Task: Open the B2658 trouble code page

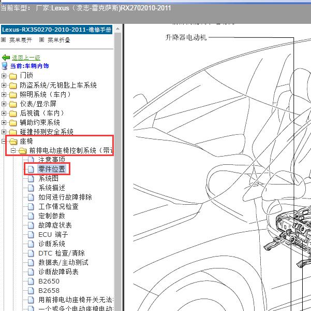Action: 49,291
